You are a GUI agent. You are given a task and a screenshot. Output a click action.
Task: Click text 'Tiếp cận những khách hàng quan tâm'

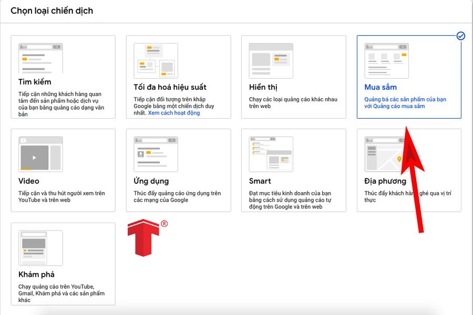(60, 97)
